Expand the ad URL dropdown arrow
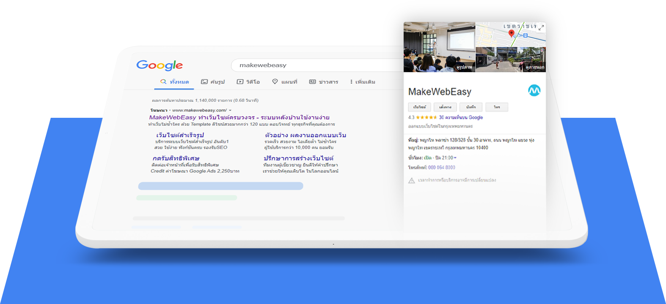Screen dimensions: 666x304 [230, 111]
